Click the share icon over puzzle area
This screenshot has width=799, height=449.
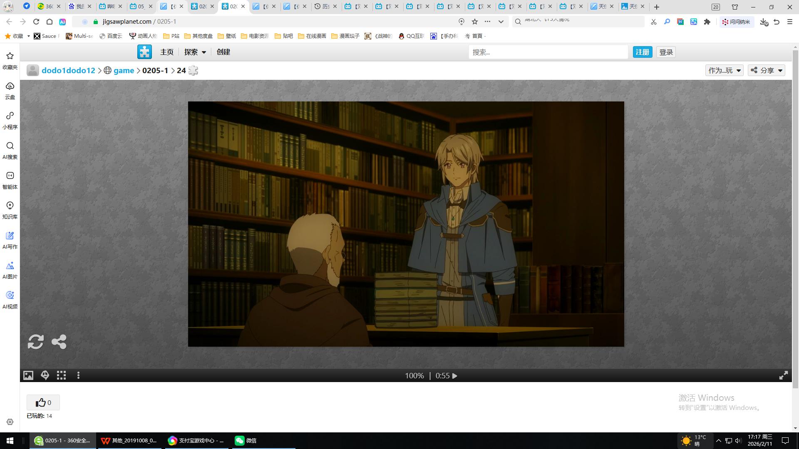coord(59,342)
